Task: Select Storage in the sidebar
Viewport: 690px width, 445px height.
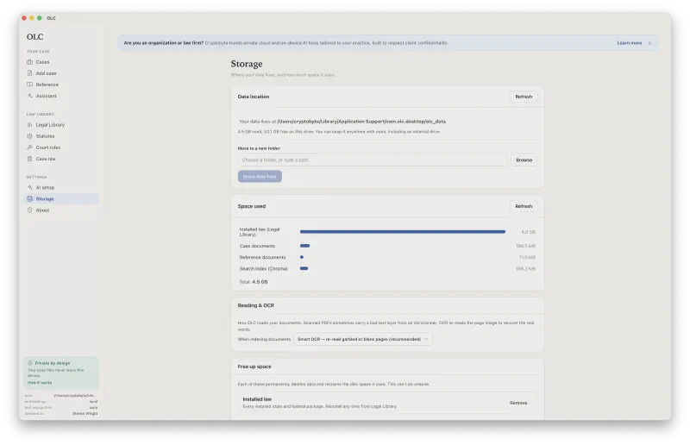Action: coord(61,199)
